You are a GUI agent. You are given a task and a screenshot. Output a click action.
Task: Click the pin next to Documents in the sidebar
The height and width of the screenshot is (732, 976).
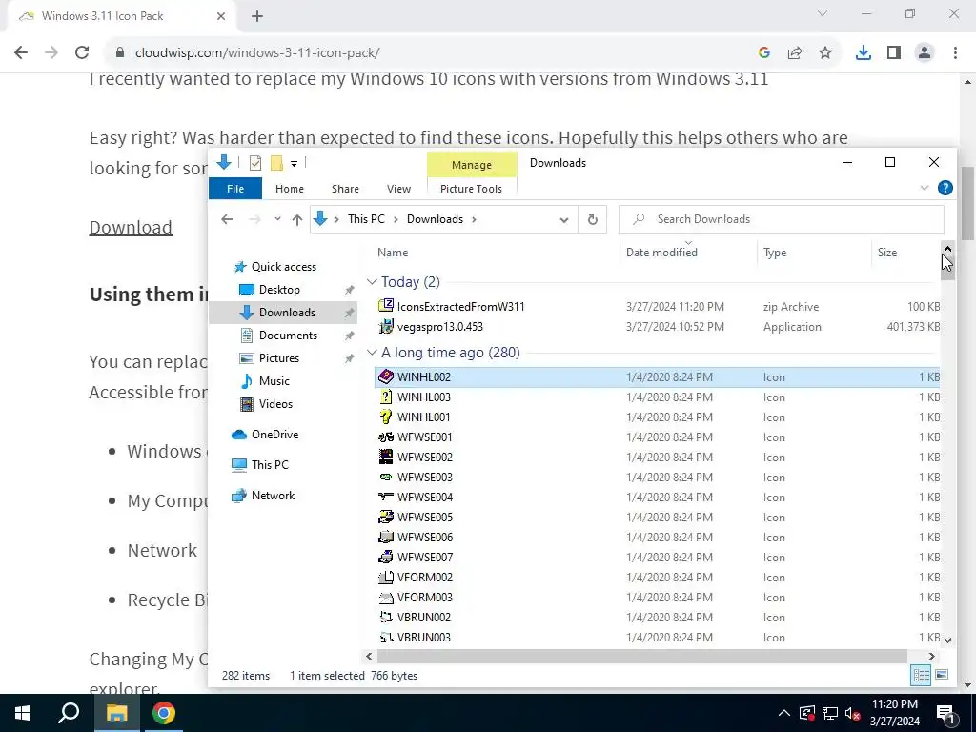(x=349, y=336)
